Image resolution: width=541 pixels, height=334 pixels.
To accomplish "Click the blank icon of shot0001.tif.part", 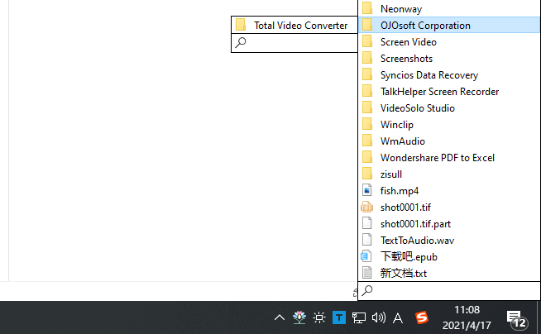I will tap(366, 223).
